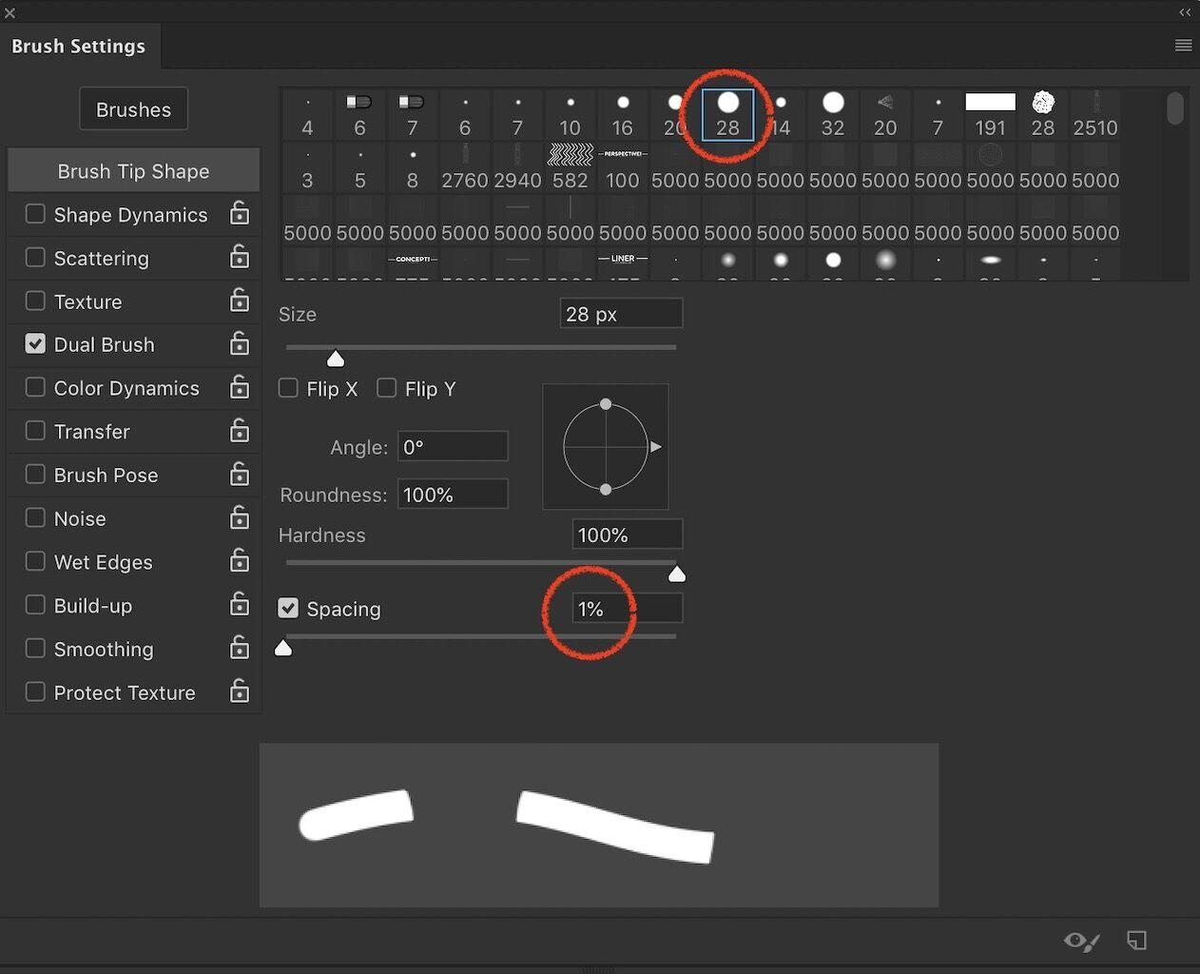
Task: Enable Flip X
Action: coord(288,387)
